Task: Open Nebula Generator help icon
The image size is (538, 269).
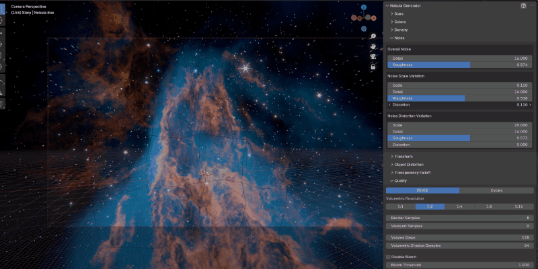Action: click(x=523, y=6)
